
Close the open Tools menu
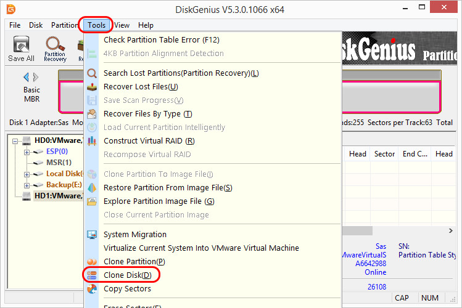(x=96, y=25)
